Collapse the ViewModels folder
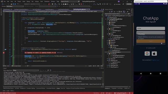The image size is (168, 94). click(107, 54)
